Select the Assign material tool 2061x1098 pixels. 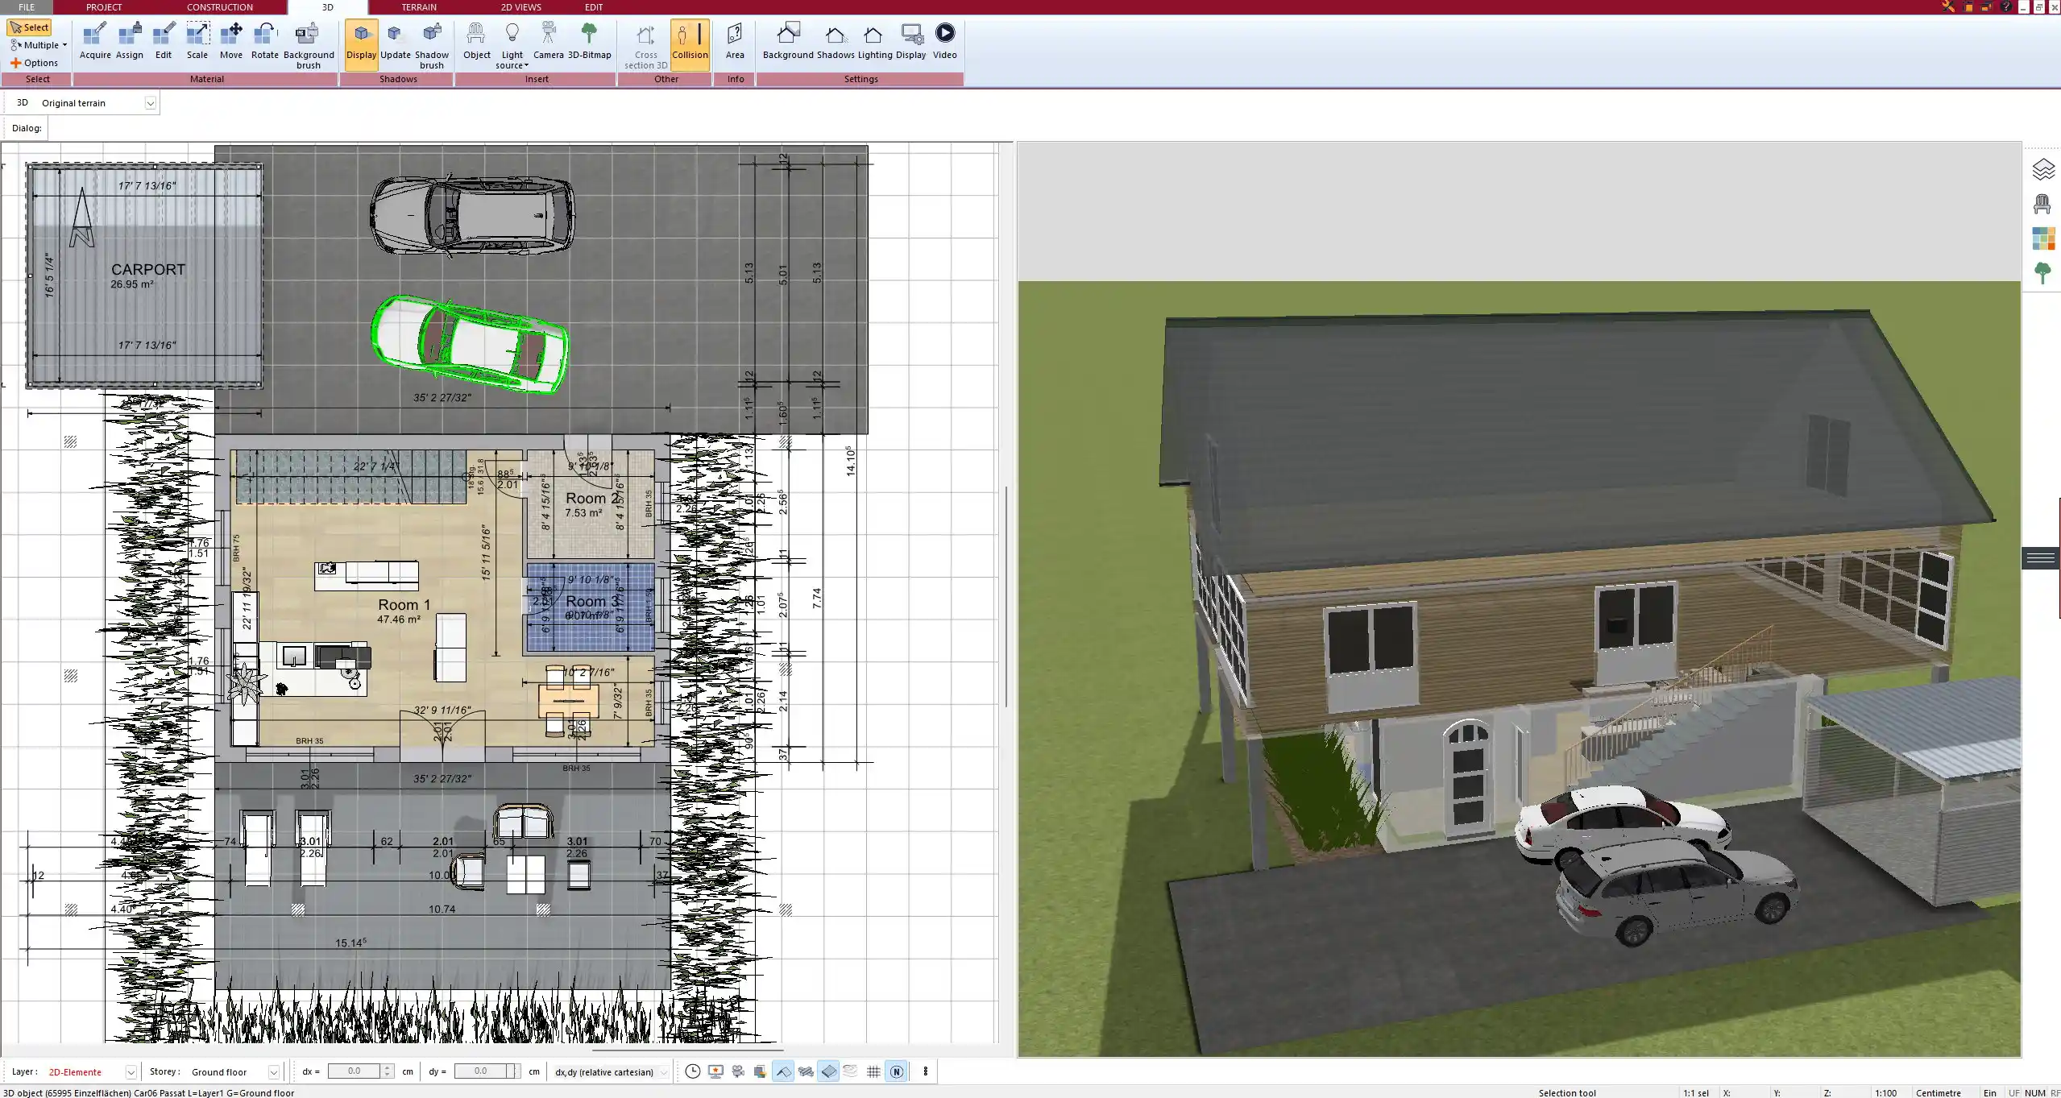point(129,42)
